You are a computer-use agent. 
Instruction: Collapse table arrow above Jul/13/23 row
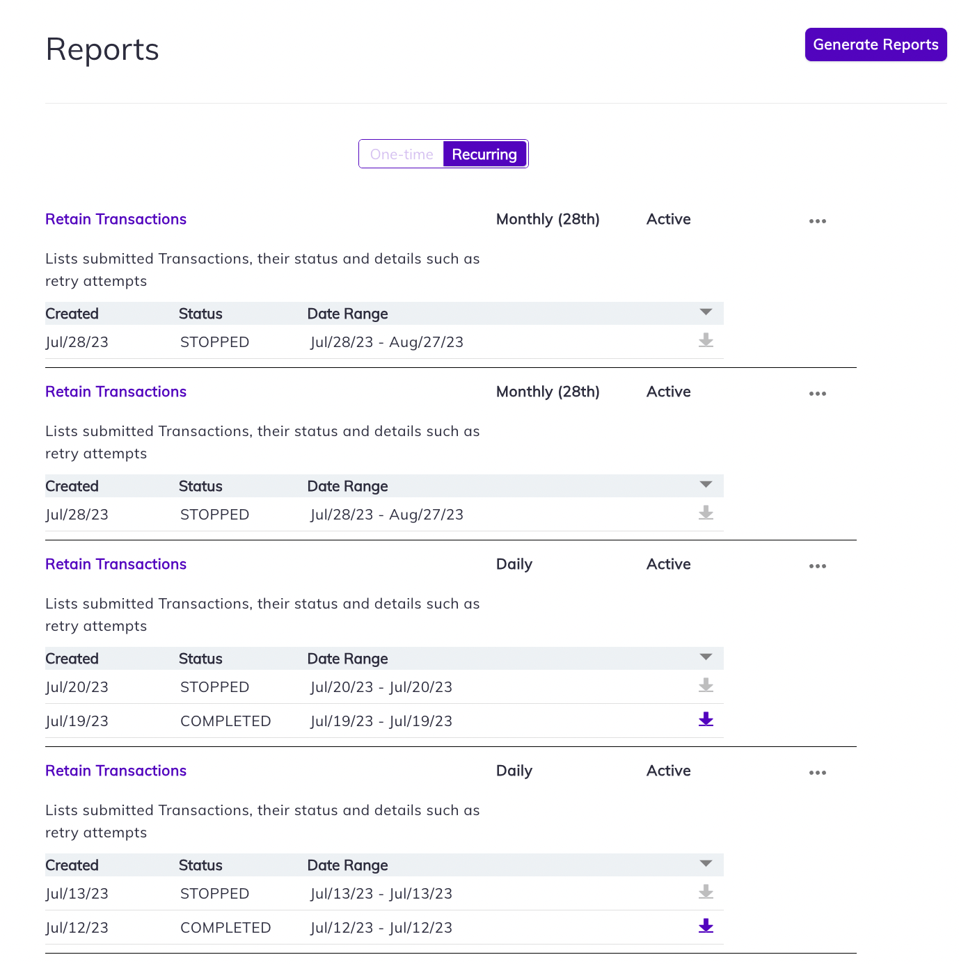tap(706, 864)
